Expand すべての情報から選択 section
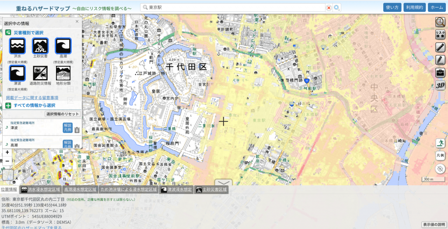 [x=30, y=105]
